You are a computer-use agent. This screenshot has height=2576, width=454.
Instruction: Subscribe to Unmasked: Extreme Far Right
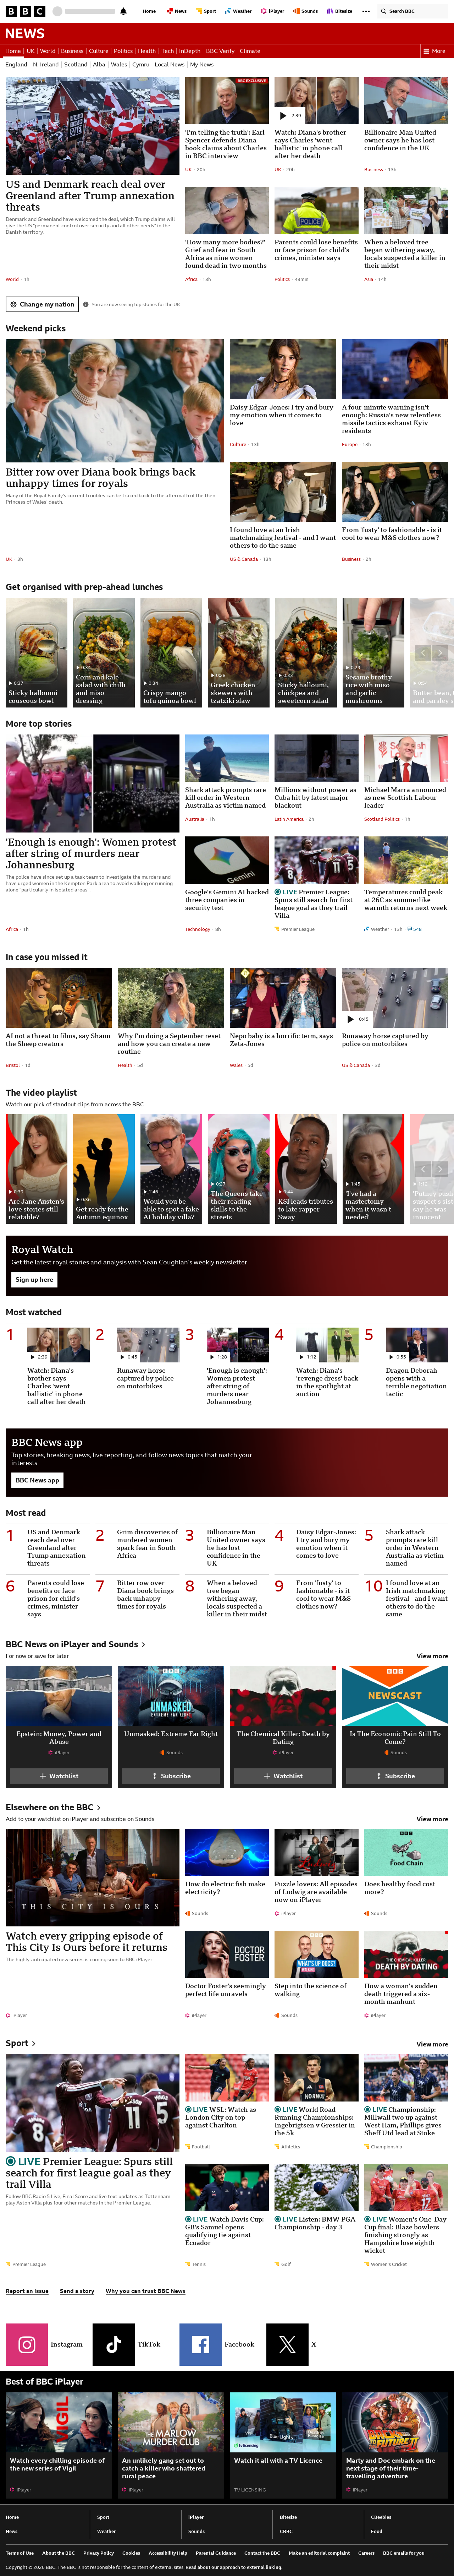(171, 1776)
